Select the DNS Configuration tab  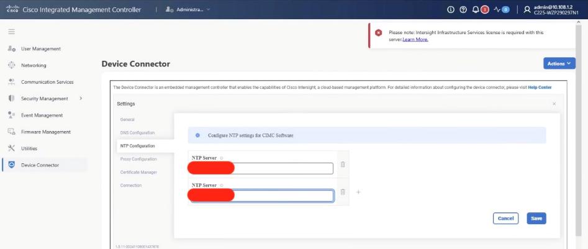(137, 133)
